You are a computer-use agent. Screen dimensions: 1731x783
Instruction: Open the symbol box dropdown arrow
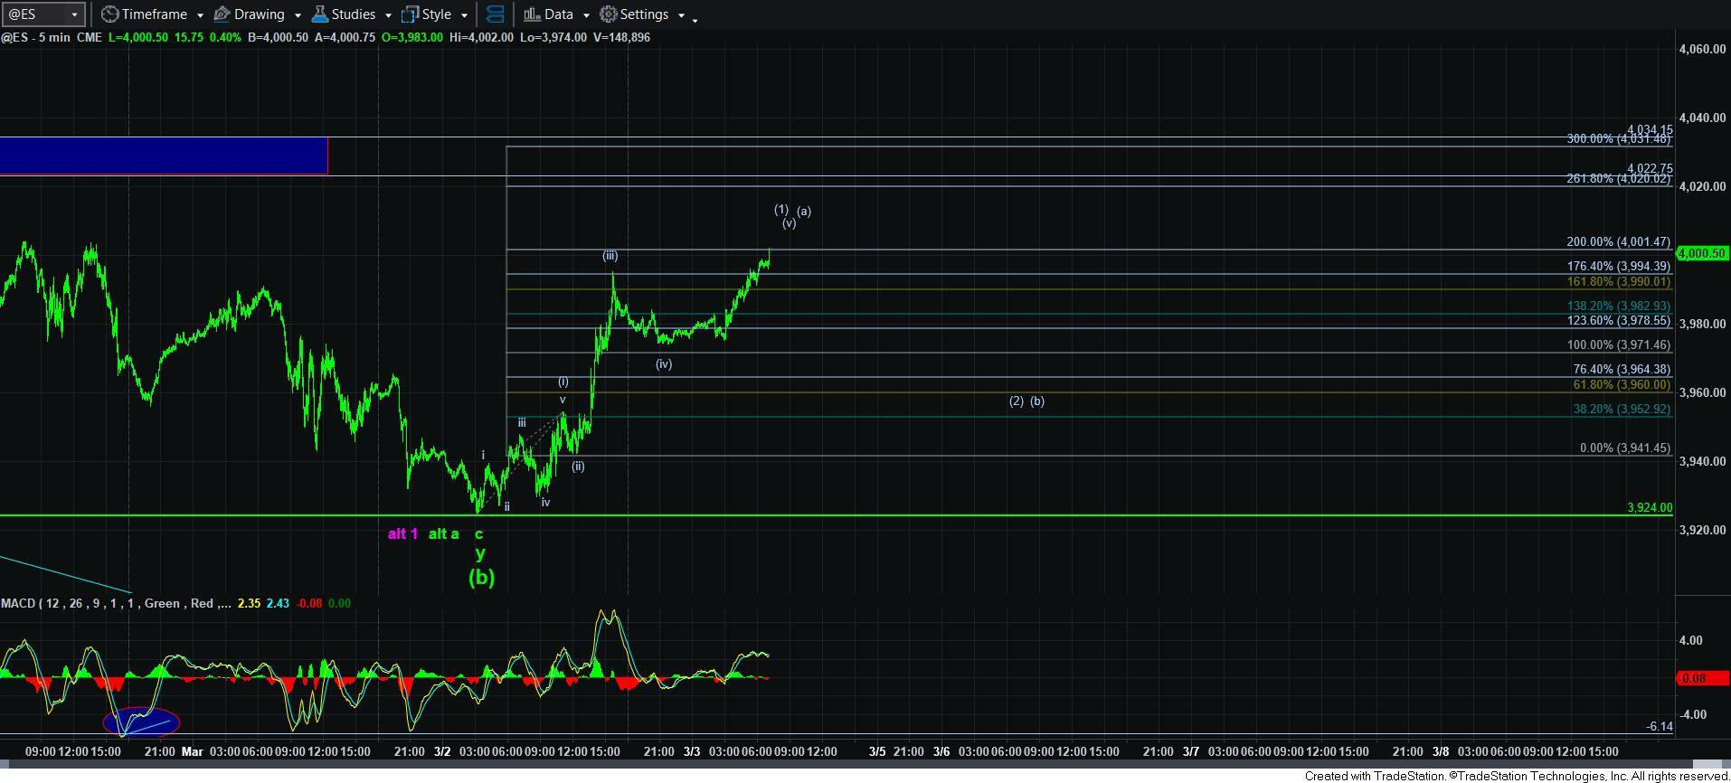click(x=75, y=14)
